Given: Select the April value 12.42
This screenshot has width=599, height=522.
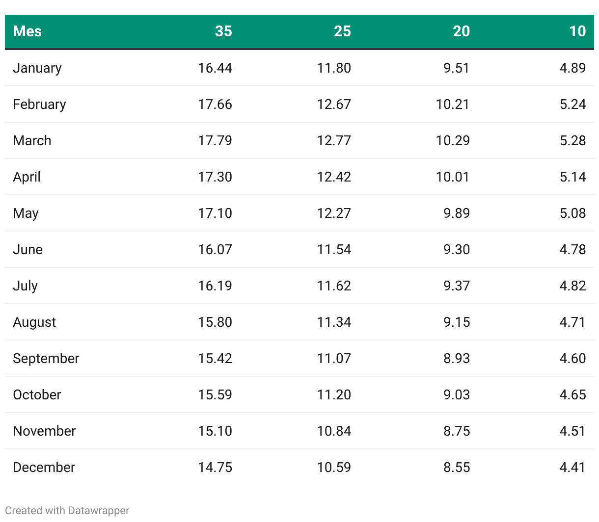Looking at the screenshot, I should click(x=334, y=177).
